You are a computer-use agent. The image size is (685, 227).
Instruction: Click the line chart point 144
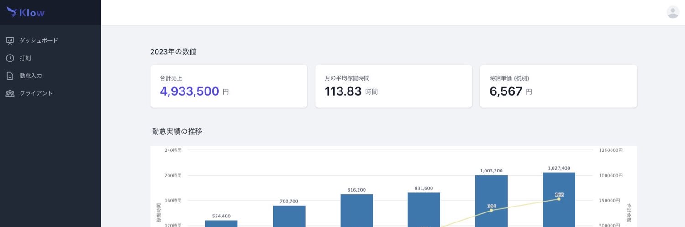(x=491, y=210)
